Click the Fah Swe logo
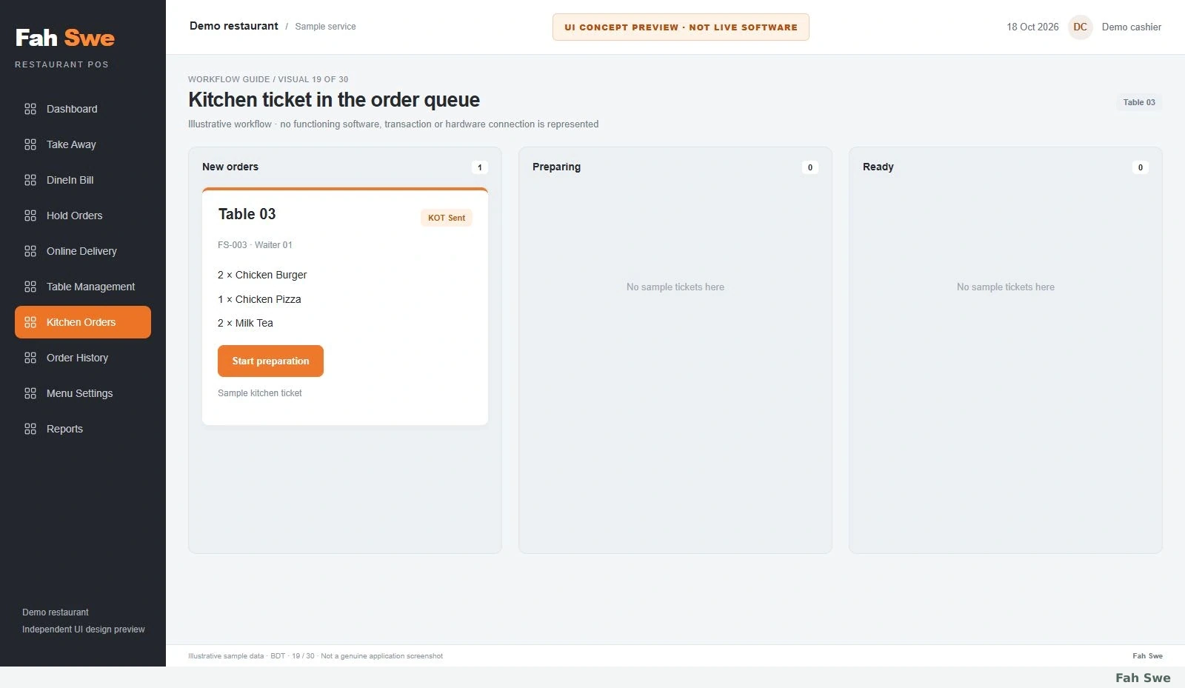 [x=65, y=38]
